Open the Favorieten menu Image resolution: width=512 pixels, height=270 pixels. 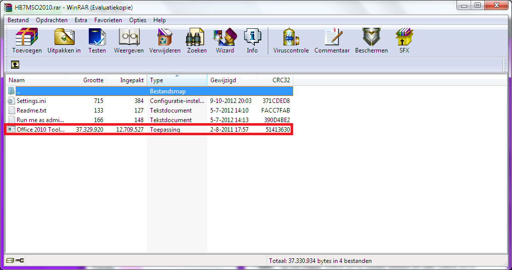(108, 20)
